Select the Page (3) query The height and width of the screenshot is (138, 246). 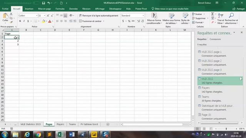point(220,117)
